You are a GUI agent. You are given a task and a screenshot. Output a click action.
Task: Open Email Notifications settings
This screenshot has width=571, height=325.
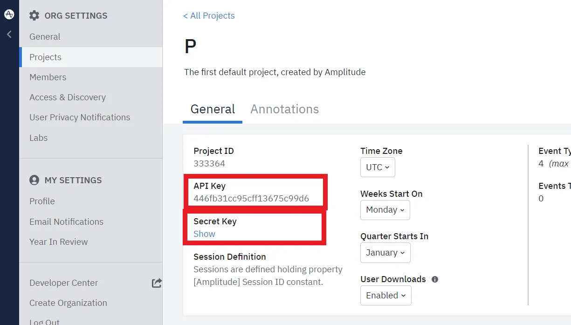(66, 221)
